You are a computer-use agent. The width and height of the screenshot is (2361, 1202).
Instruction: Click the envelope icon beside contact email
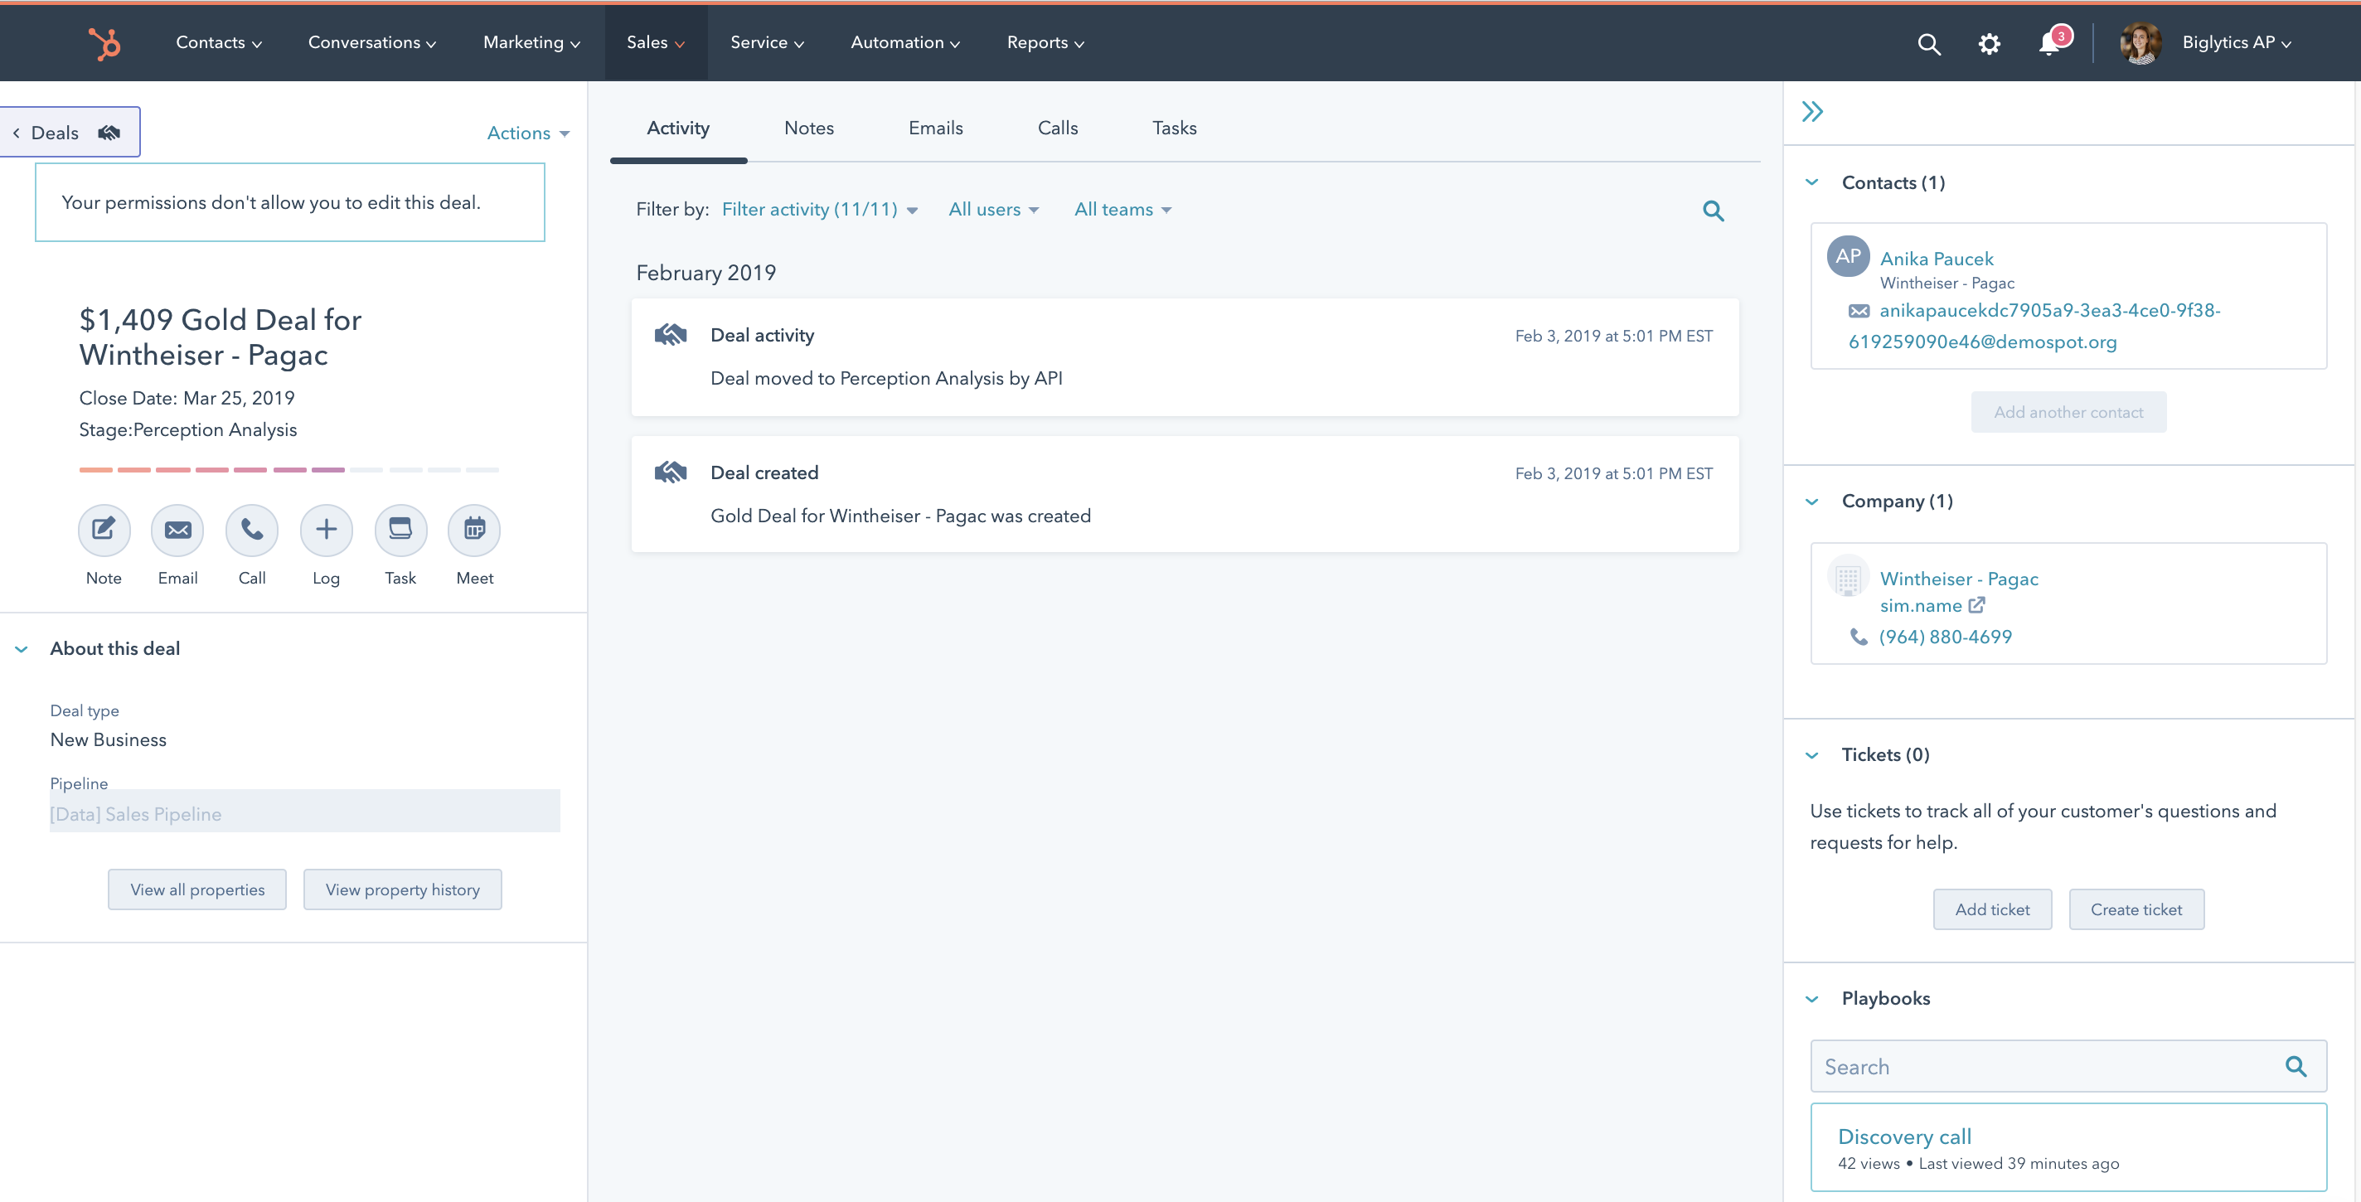[x=1859, y=312]
